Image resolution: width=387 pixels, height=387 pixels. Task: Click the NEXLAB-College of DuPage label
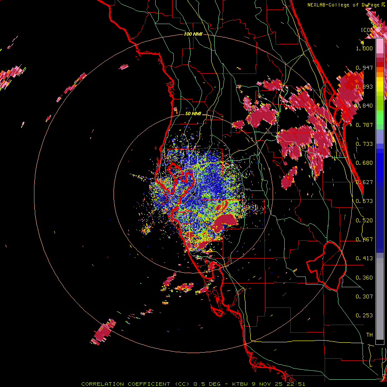click(345, 5)
